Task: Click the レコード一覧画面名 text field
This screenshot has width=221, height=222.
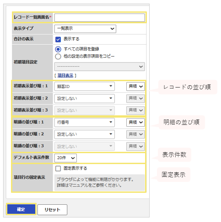Action: [x=99, y=18]
